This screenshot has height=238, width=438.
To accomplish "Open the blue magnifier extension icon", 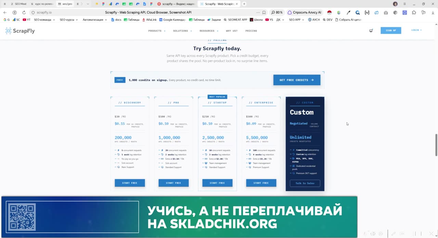I will coord(358,12).
